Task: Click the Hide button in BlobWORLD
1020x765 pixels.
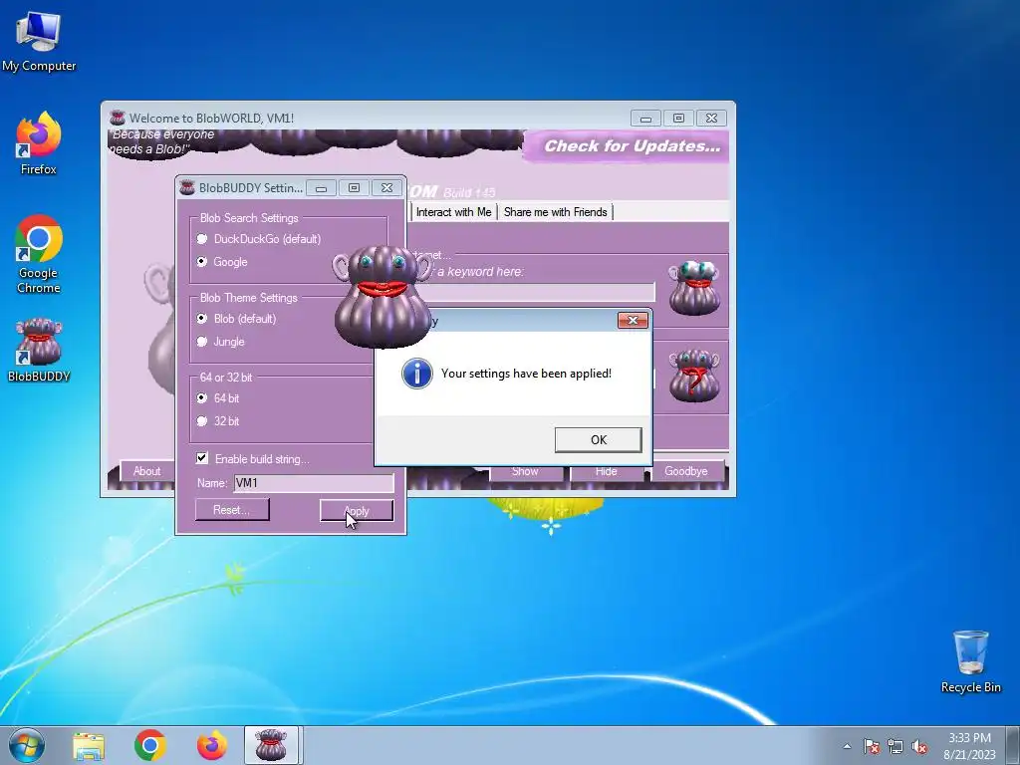Action: point(607,472)
